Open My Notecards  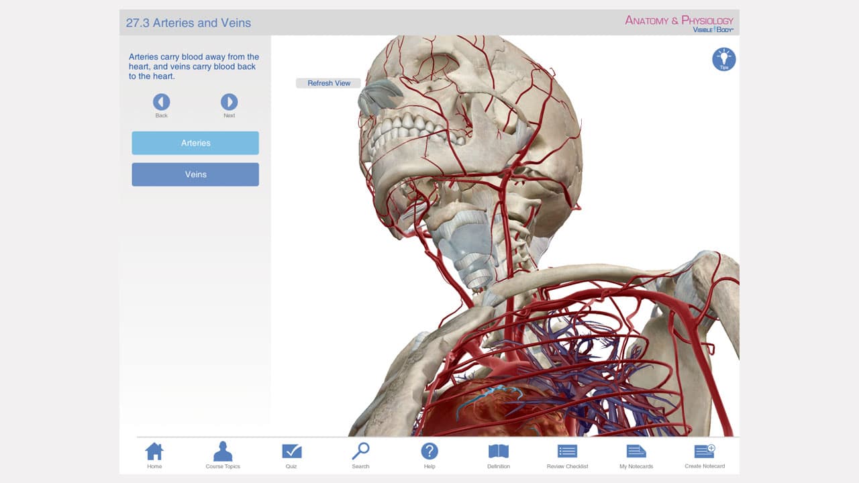(x=636, y=453)
